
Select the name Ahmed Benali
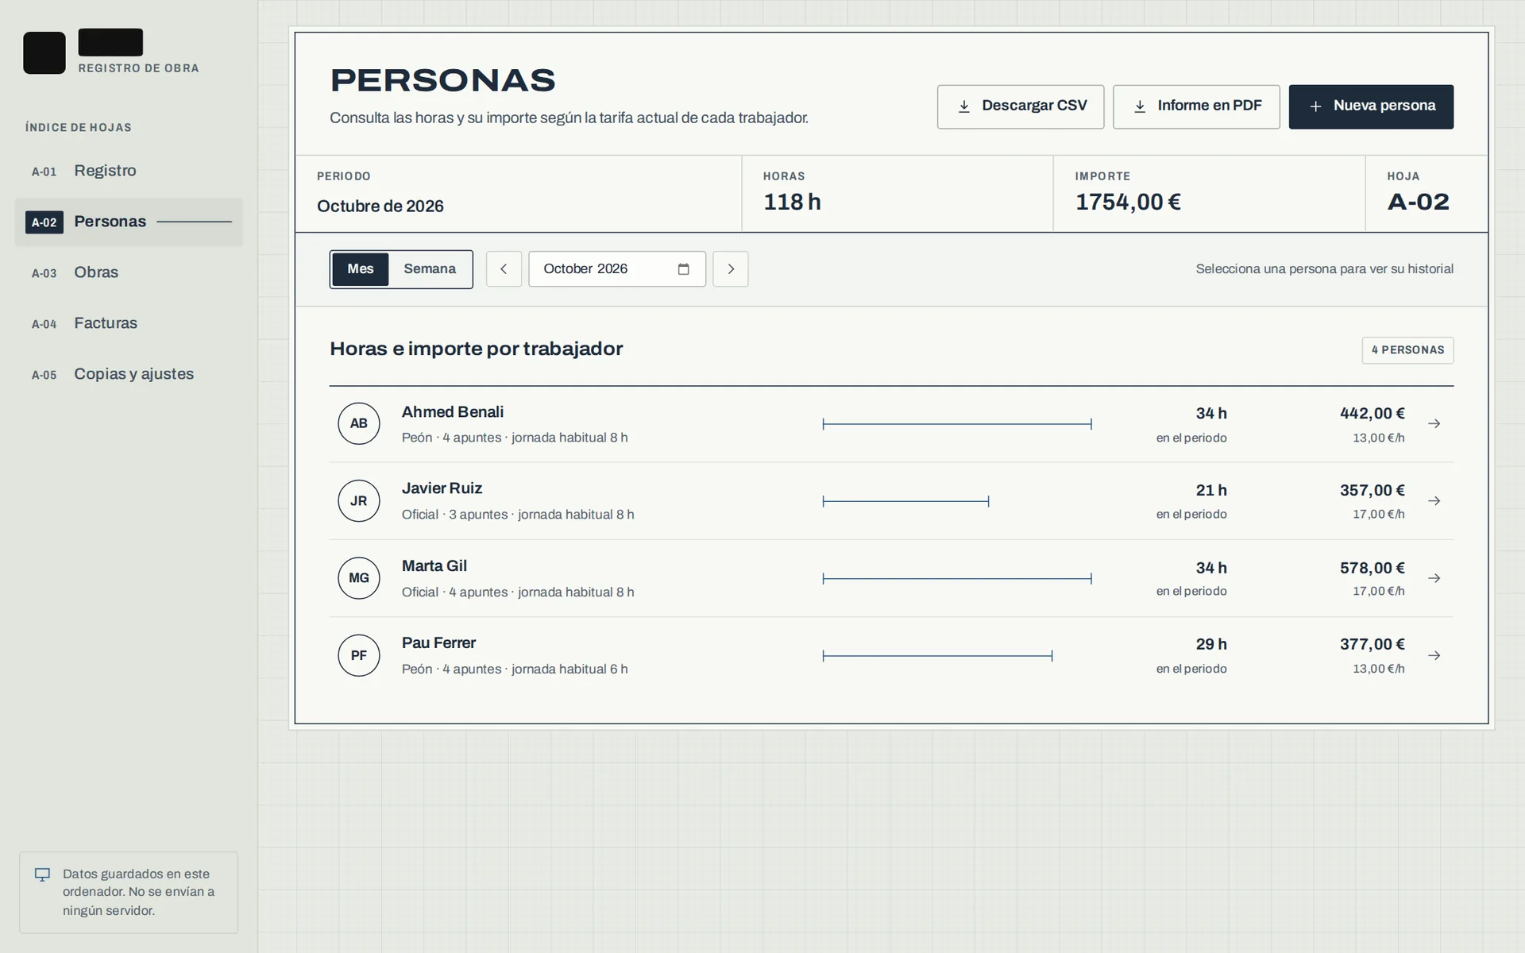point(453,412)
